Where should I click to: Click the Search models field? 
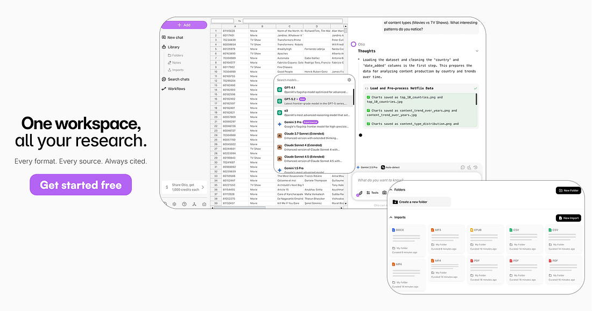point(311,80)
